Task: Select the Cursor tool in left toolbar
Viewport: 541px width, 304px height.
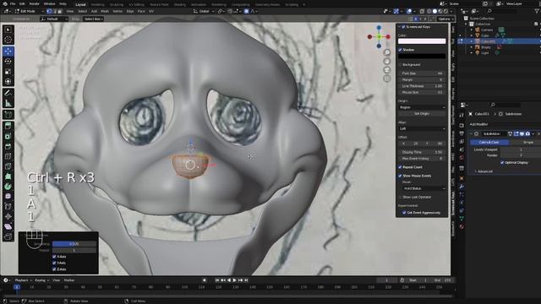Action: (x=8, y=40)
